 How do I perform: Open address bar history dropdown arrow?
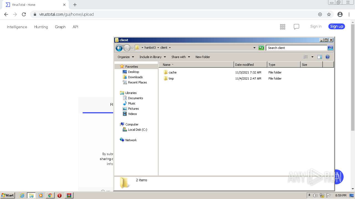(x=254, y=48)
